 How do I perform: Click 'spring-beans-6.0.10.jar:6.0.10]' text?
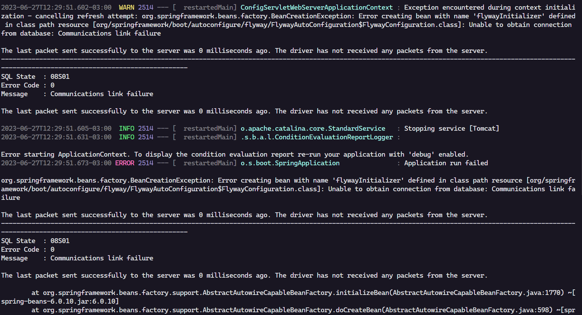[x=60, y=301]
